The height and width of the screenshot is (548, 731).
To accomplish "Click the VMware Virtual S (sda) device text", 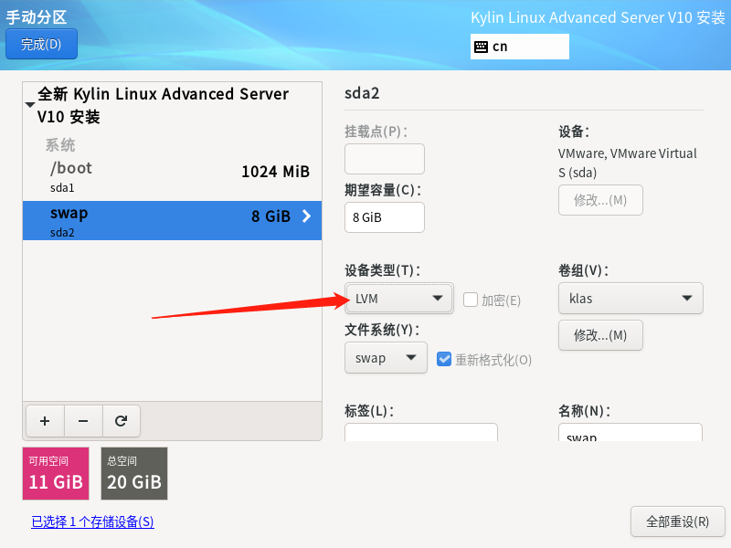I will point(628,163).
